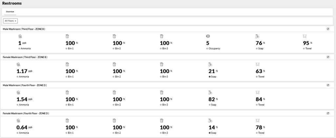The width and height of the screenshot is (336, 138).
Task: Click the Towel icon showing 95%
Action: click(x=304, y=36)
